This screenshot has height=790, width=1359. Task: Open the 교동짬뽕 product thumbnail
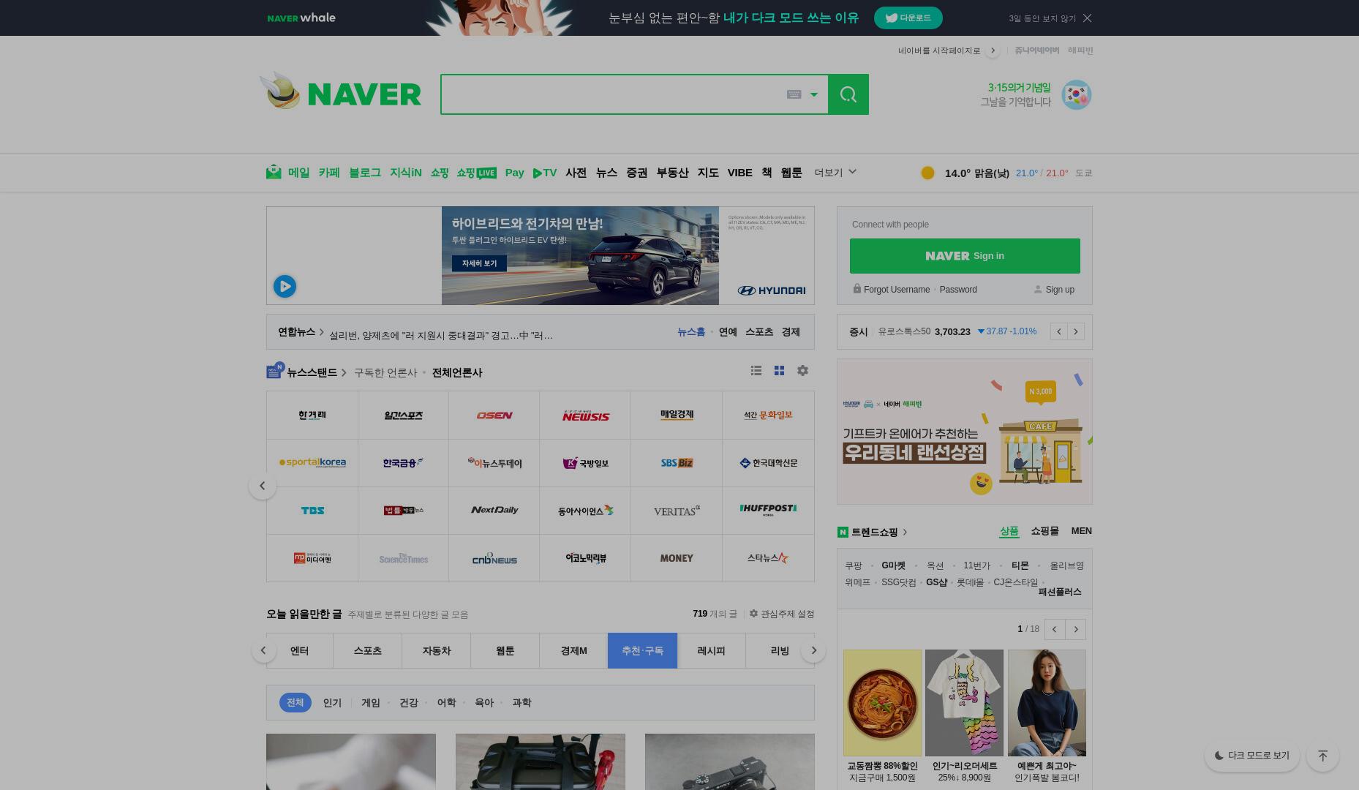(882, 703)
